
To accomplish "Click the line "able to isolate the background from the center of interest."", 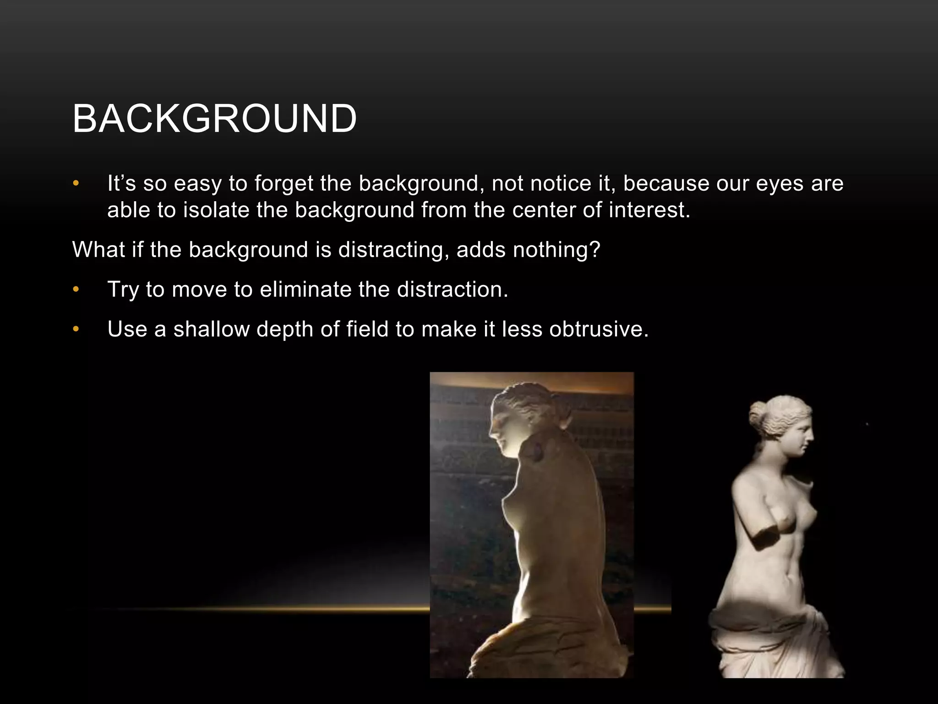I will tap(398, 210).
